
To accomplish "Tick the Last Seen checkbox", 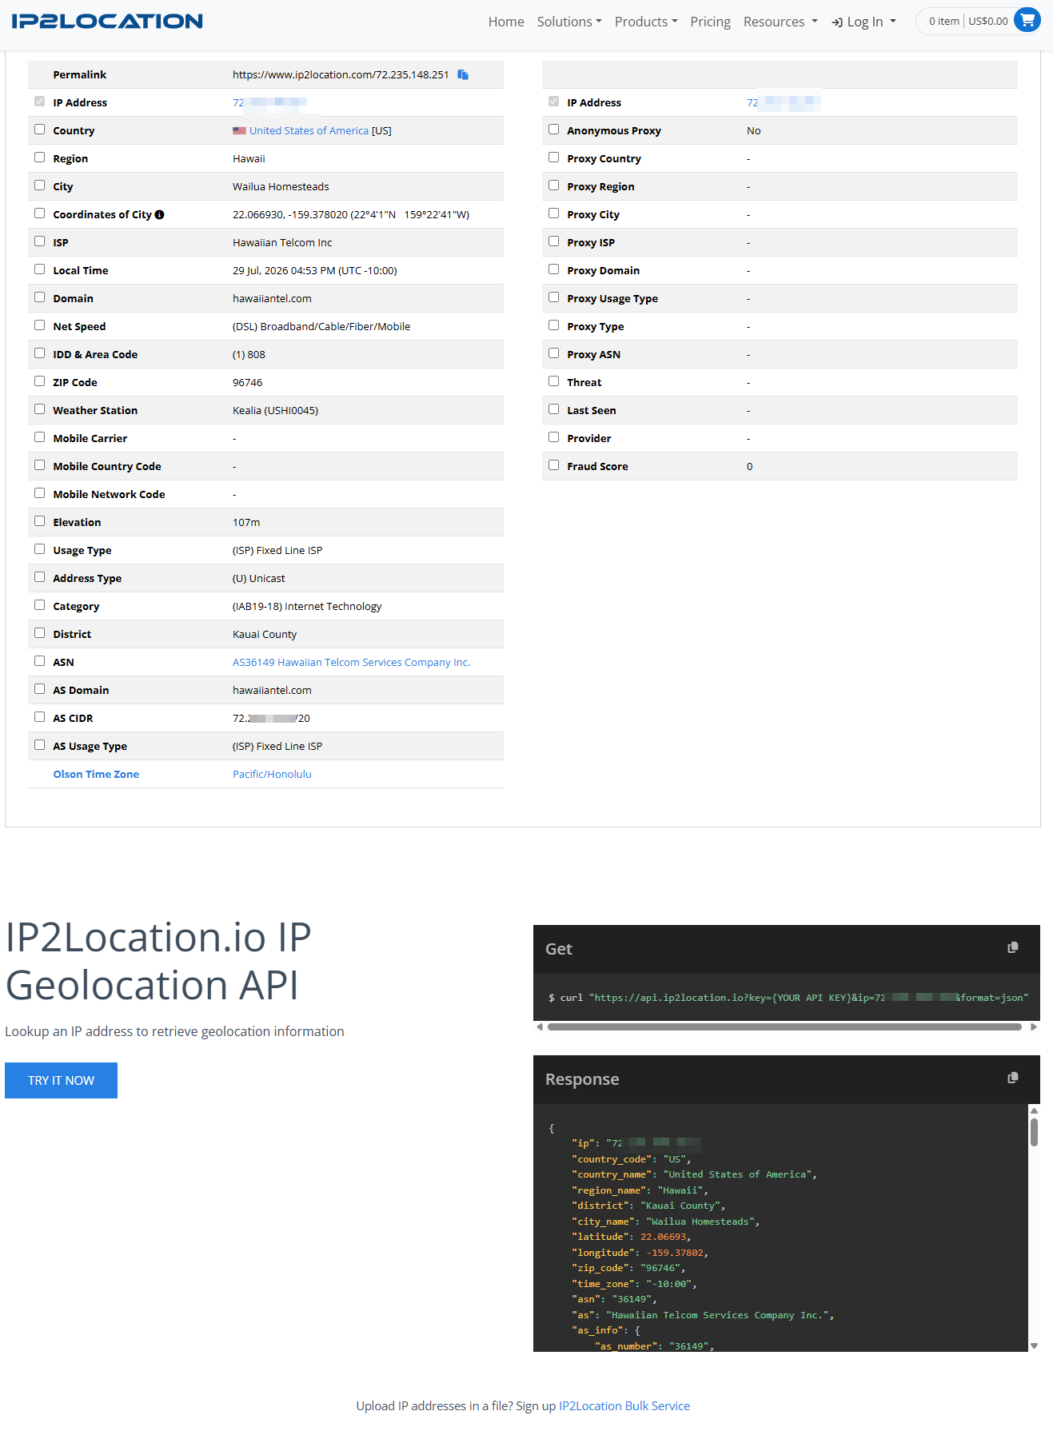I will (553, 409).
